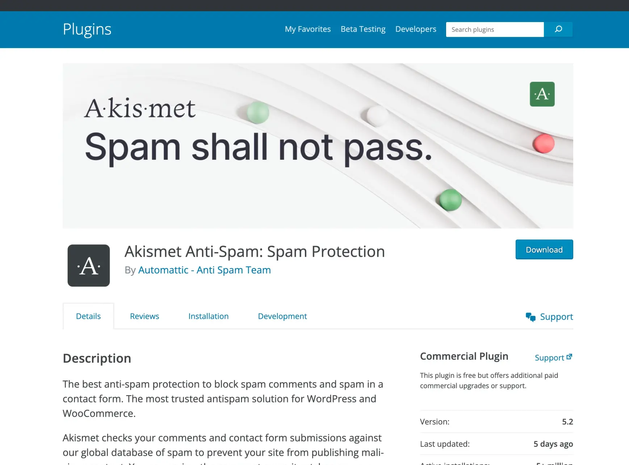629x465 pixels.
Task: Click the magnifier search button
Action: [x=558, y=29]
